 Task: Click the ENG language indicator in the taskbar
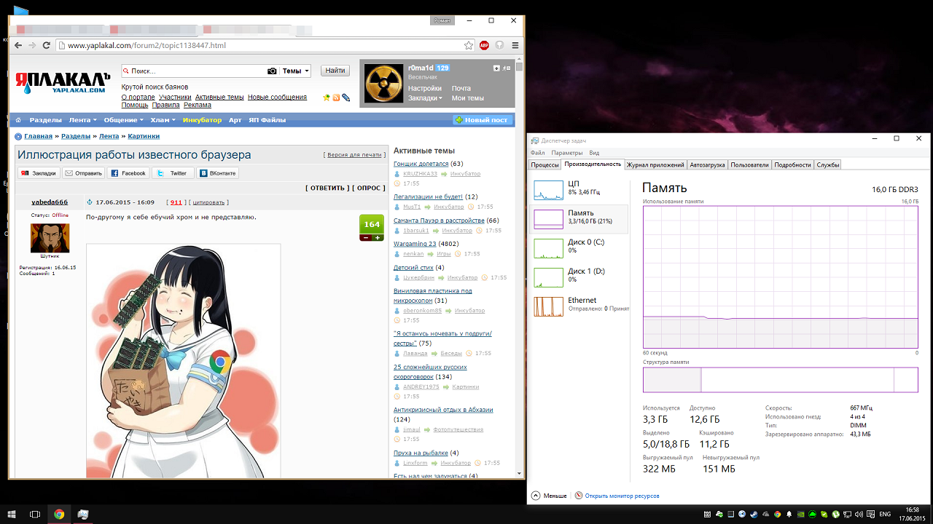pyautogui.click(x=886, y=515)
